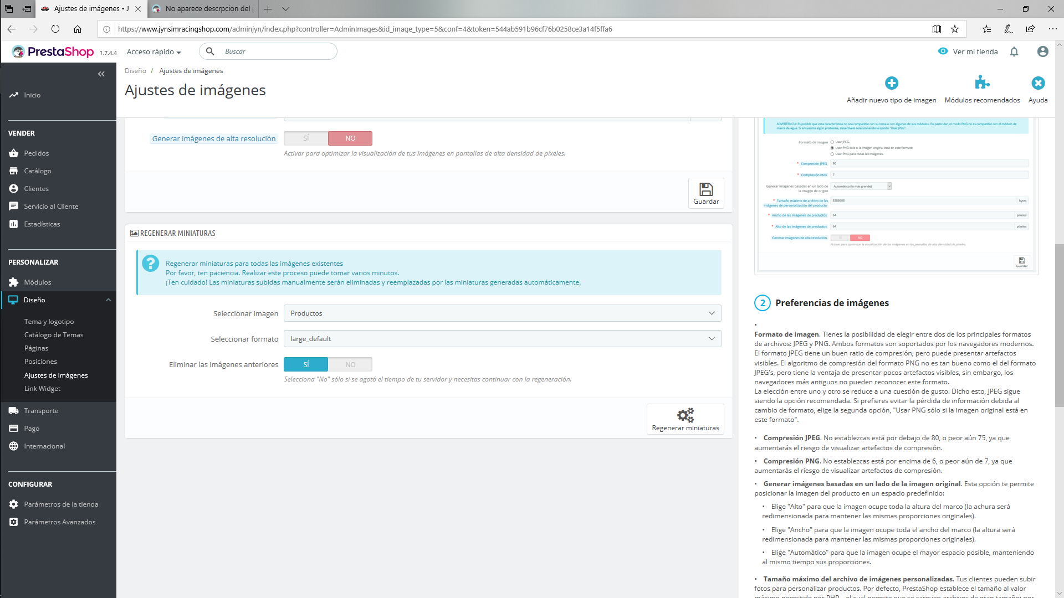The width and height of the screenshot is (1064, 598).
Task: Click the page vertical scrollbar thumb
Action: pyautogui.click(x=1059, y=327)
